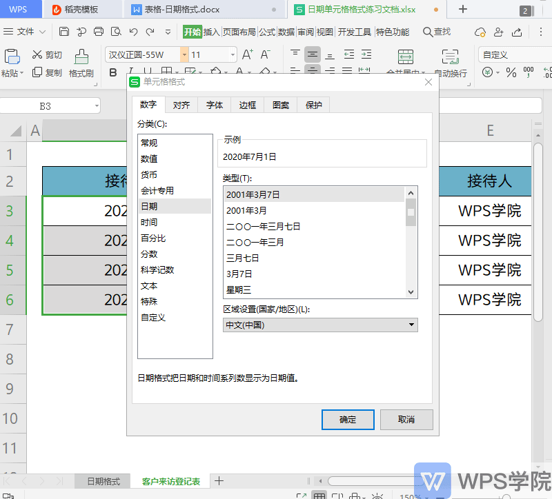Screen dimensions: 552x499
Task: Click the Format Painter (格式刷) icon
Action: (x=81, y=57)
